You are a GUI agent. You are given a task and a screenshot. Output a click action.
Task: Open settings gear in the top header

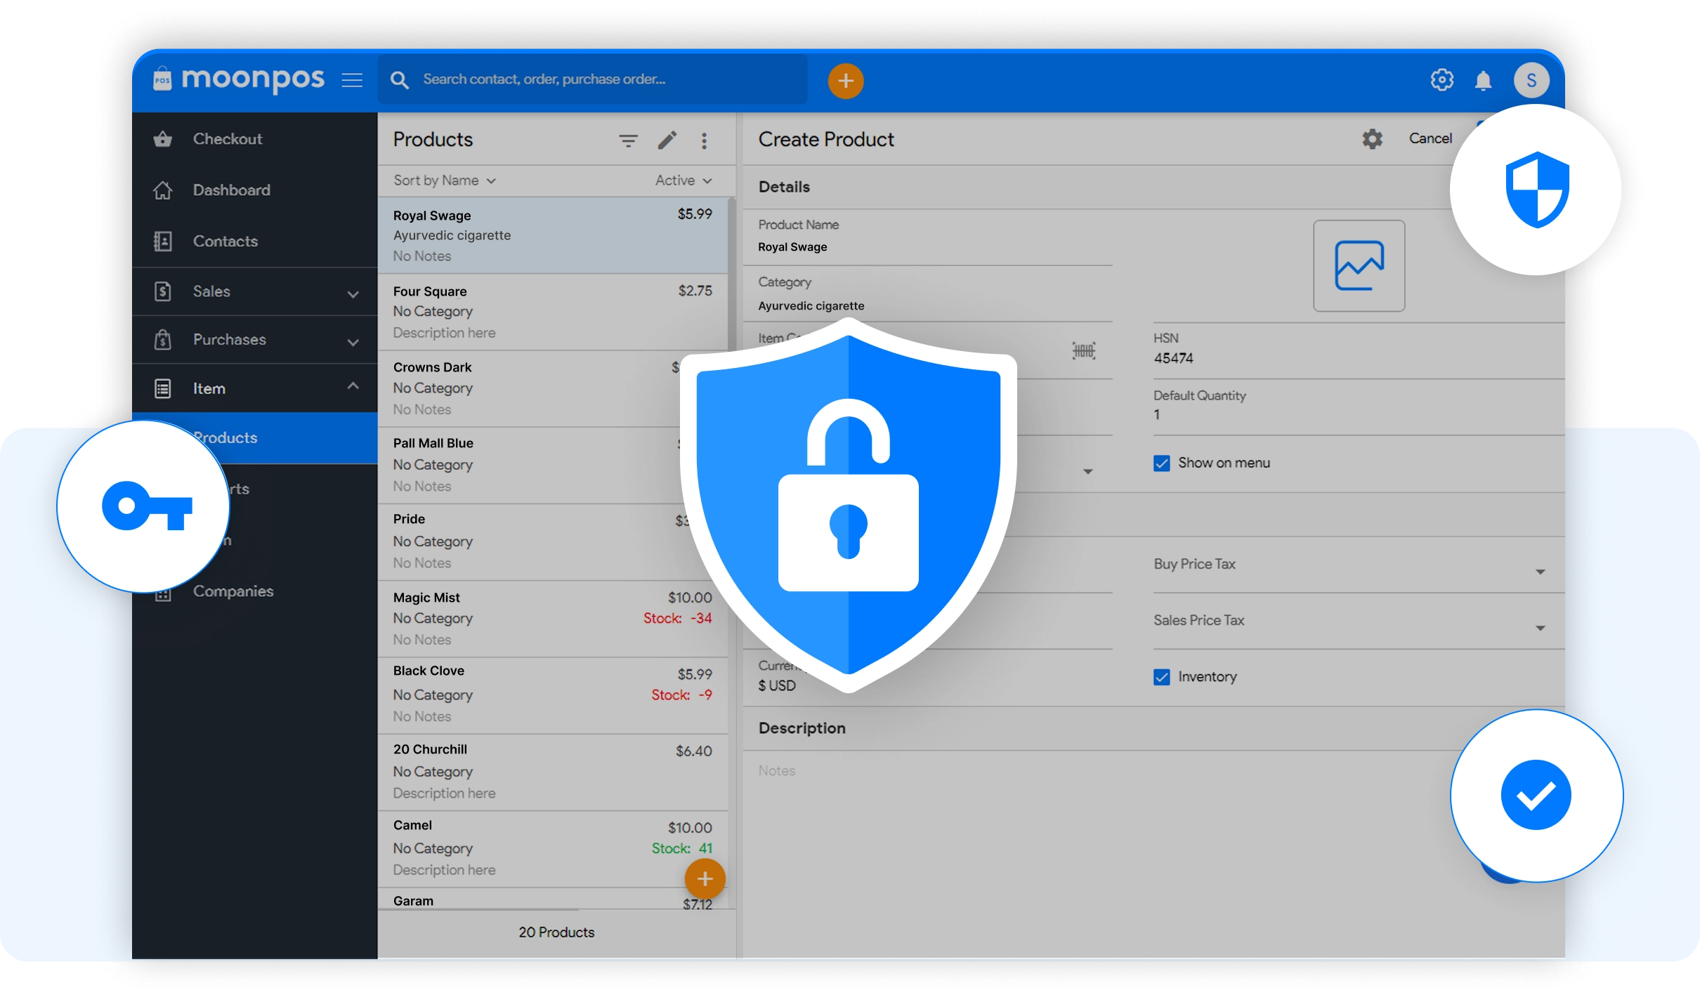tap(1441, 80)
